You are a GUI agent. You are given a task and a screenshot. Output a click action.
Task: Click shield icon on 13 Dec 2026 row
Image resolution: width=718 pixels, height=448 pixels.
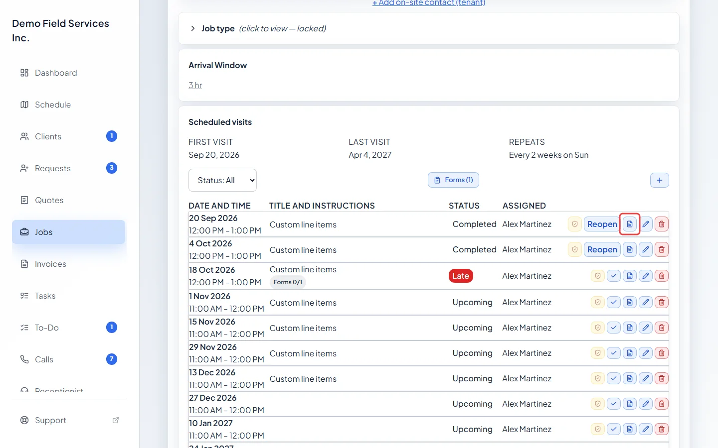[x=598, y=378]
